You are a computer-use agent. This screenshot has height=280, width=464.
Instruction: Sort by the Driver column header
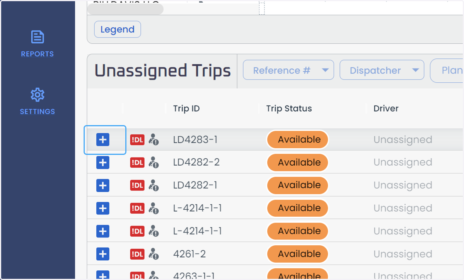click(386, 109)
